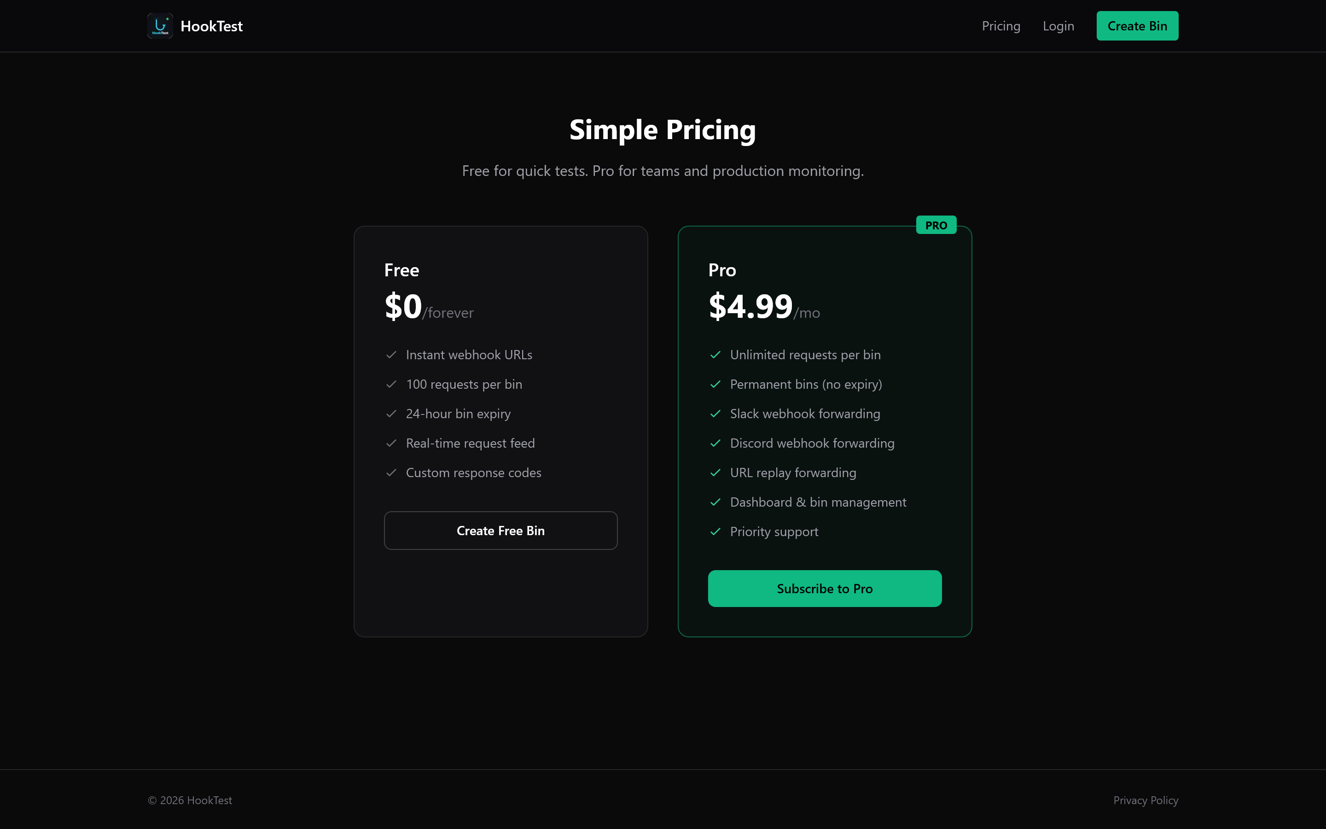Click the checkmark next to Priority support
1326x829 pixels.
(715, 531)
